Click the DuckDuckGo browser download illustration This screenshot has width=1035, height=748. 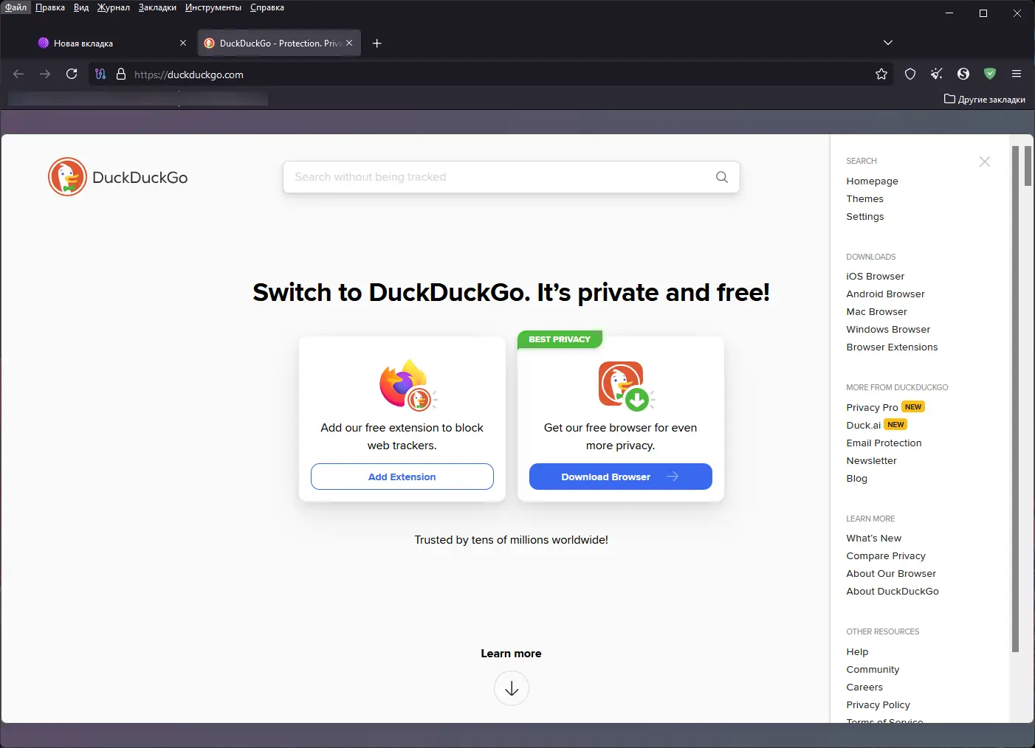pos(626,386)
